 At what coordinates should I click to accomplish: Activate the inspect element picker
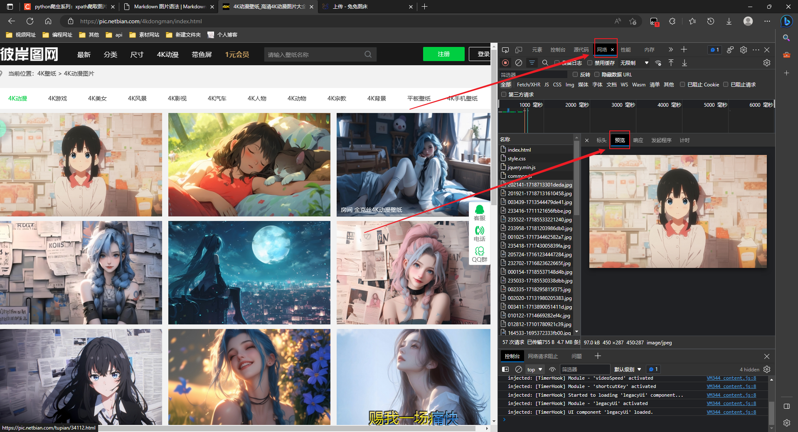505,50
